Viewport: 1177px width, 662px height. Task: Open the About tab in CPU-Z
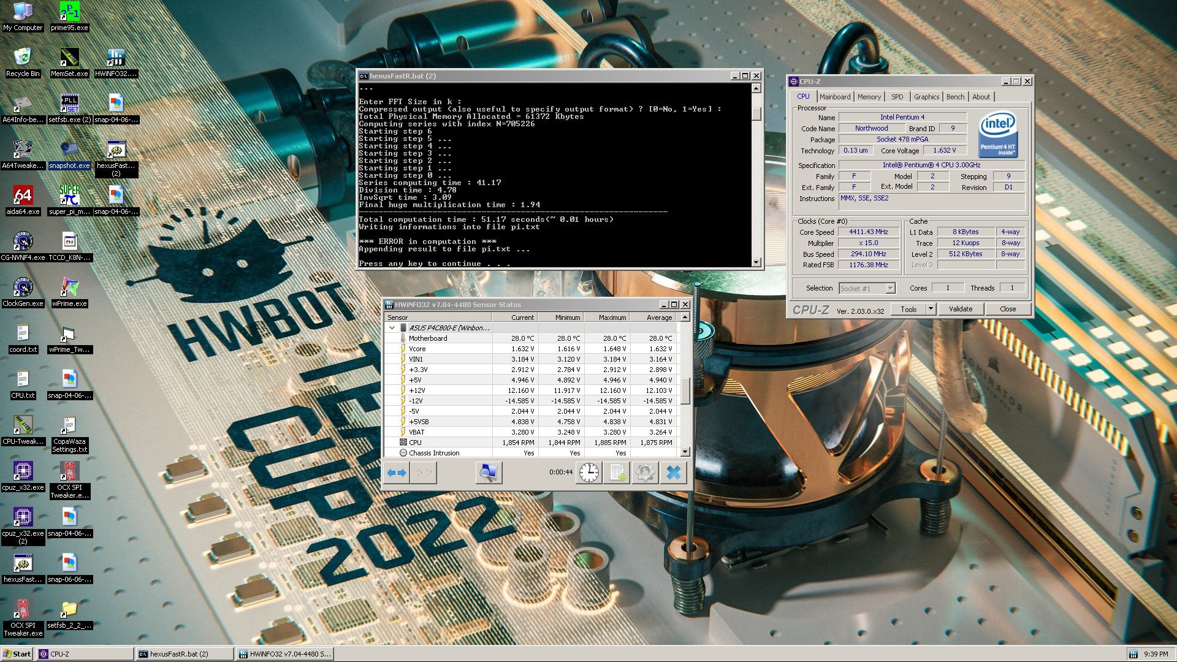click(981, 97)
